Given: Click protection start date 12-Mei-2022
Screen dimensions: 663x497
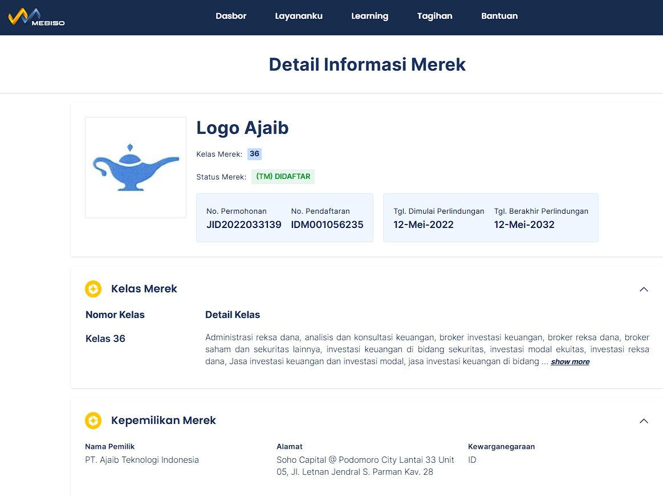Looking at the screenshot, I should [x=423, y=225].
